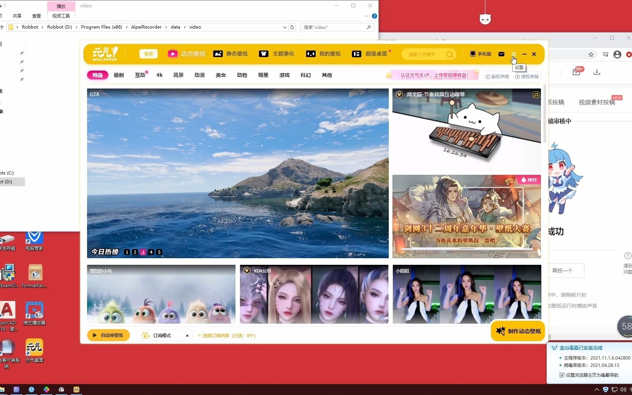The width and height of the screenshot is (632, 395).
Task: Select the 科幻 sci-fi category
Action: 306,75
